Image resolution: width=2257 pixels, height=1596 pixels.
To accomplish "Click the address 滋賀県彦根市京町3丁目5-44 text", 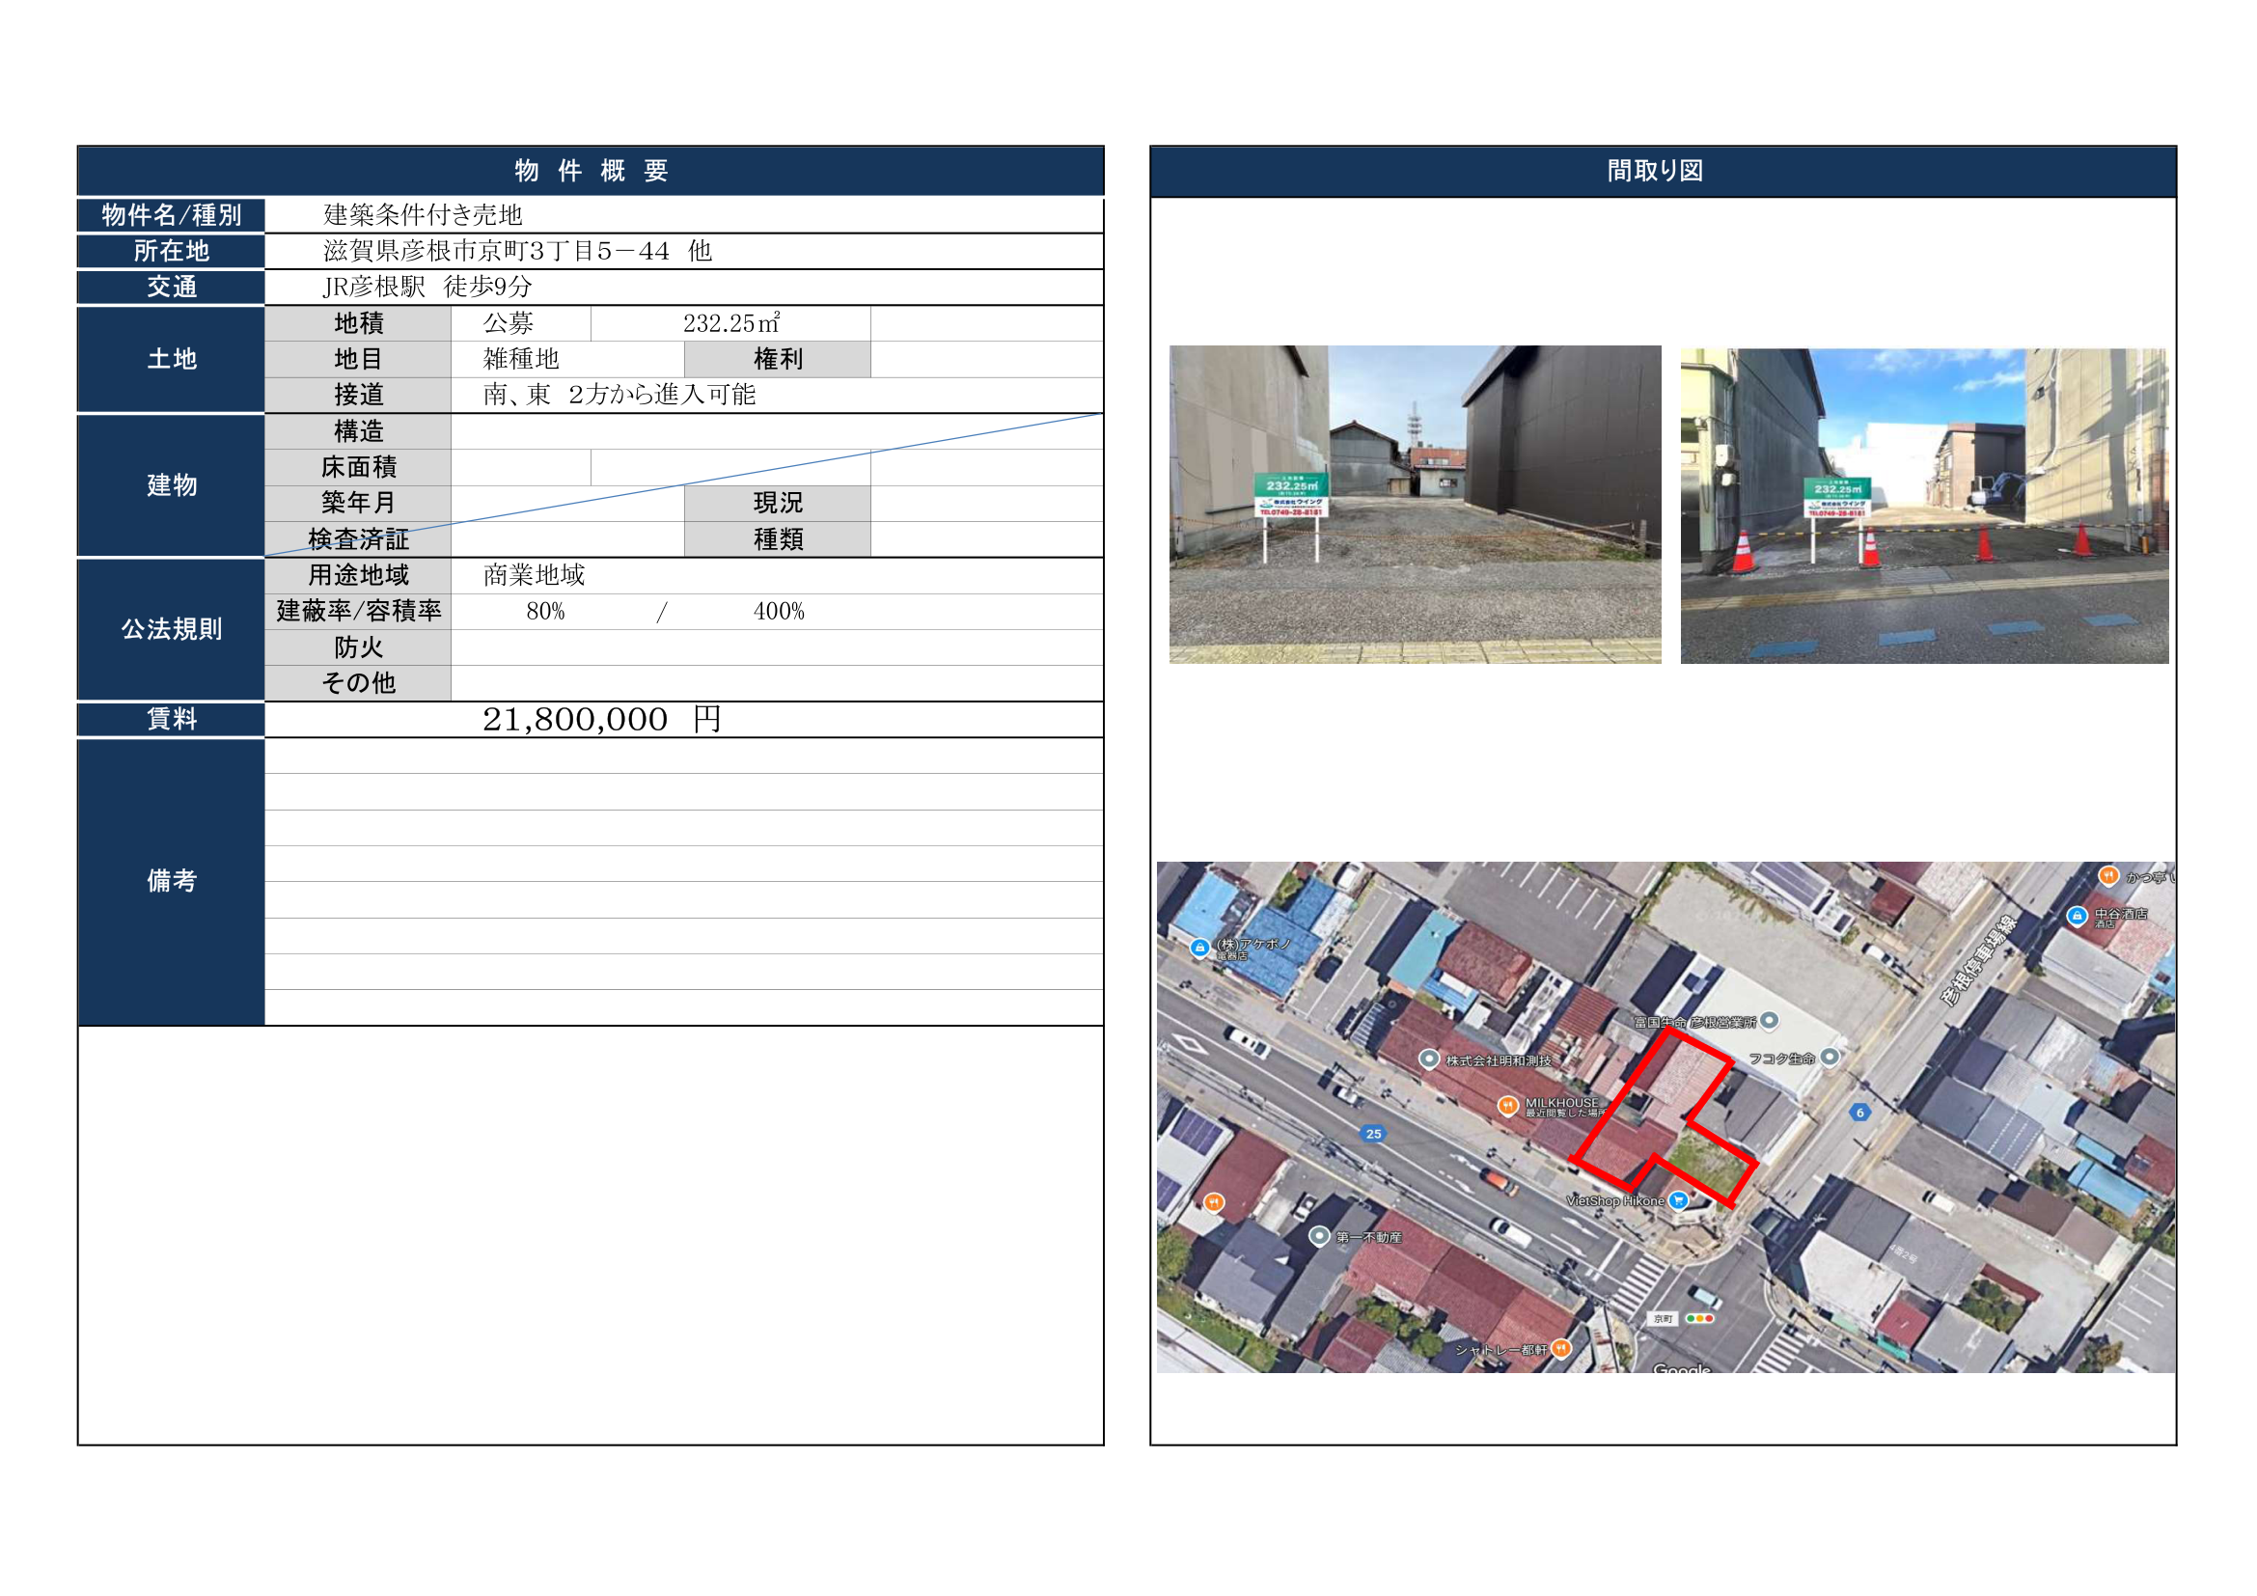I will pyautogui.click(x=516, y=251).
